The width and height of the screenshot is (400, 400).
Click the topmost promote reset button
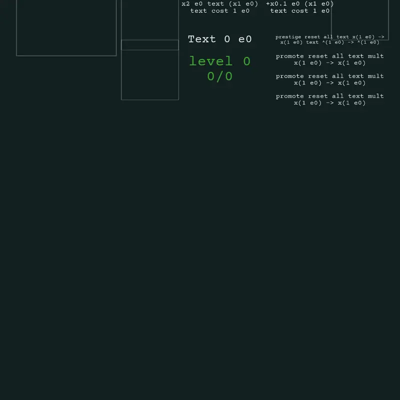click(x=329, y=59)
